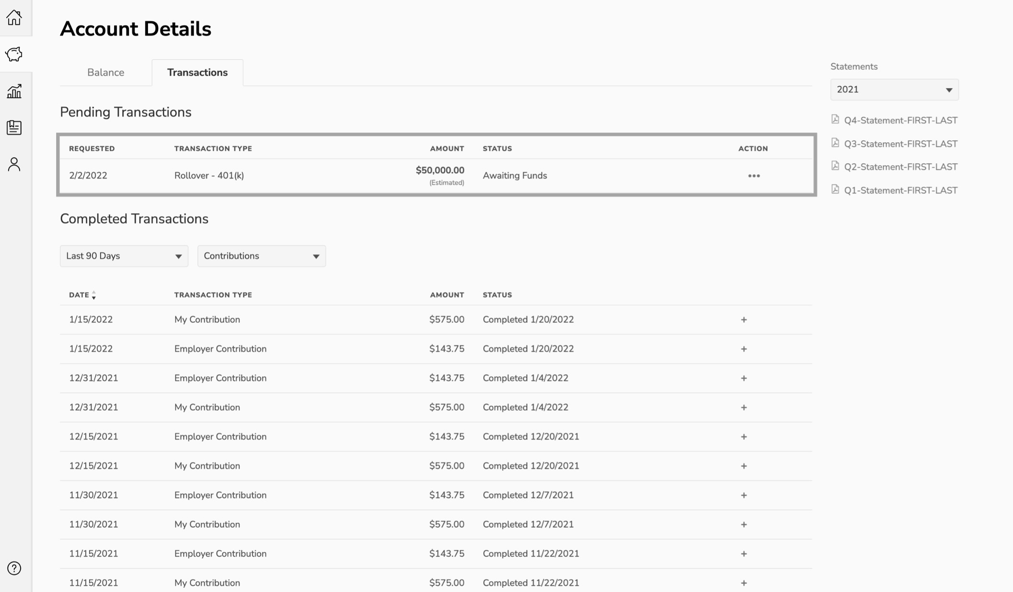The image size is (1013, 592).
Task: Sort transactions by the Date column arrows
Action: click(x=94, y=295)
